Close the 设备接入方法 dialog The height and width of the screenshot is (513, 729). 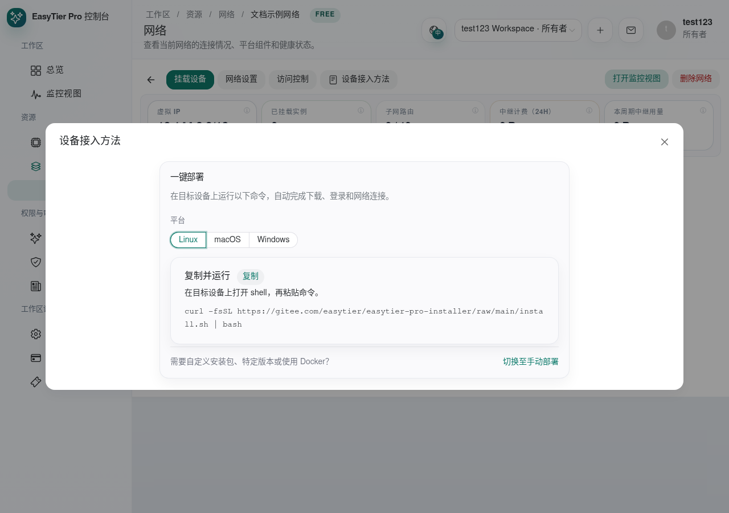665,142
